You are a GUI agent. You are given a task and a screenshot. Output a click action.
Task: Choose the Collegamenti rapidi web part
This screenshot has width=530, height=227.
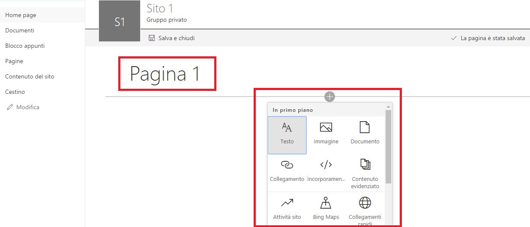(365, 209)
